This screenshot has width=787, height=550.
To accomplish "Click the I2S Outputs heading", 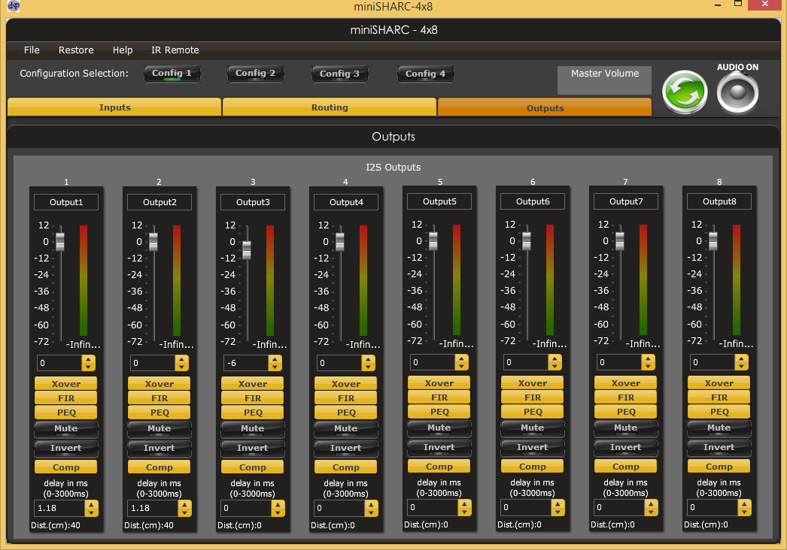I will [x=393, y=168].
